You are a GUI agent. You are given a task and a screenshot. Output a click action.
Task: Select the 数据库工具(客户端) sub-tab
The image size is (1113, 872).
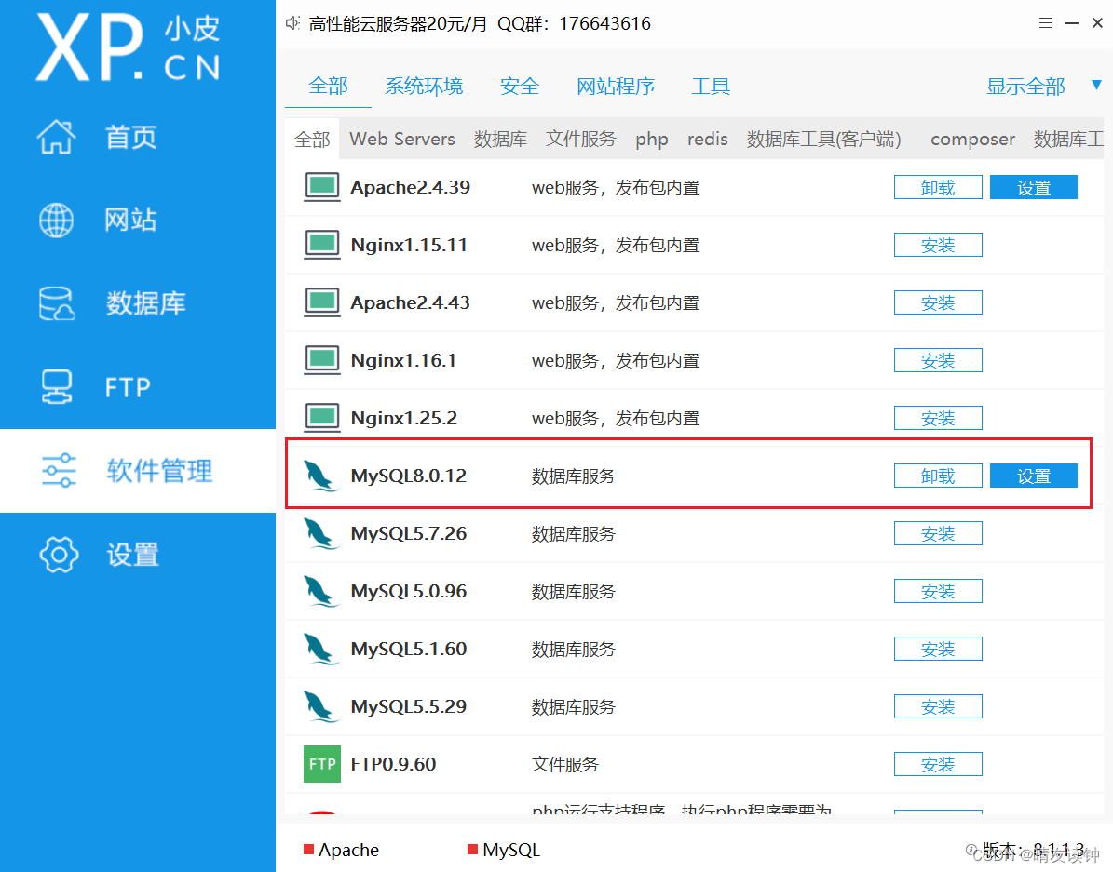click(823, 139)
